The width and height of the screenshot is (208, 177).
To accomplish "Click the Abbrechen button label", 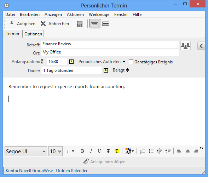I will pos(59,24).
